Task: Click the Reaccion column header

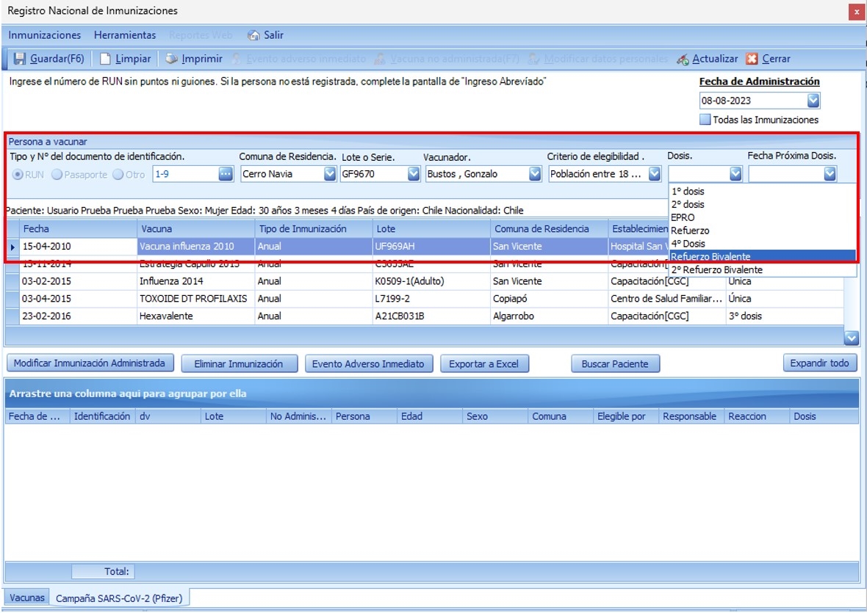Action: tap(756, 416)
